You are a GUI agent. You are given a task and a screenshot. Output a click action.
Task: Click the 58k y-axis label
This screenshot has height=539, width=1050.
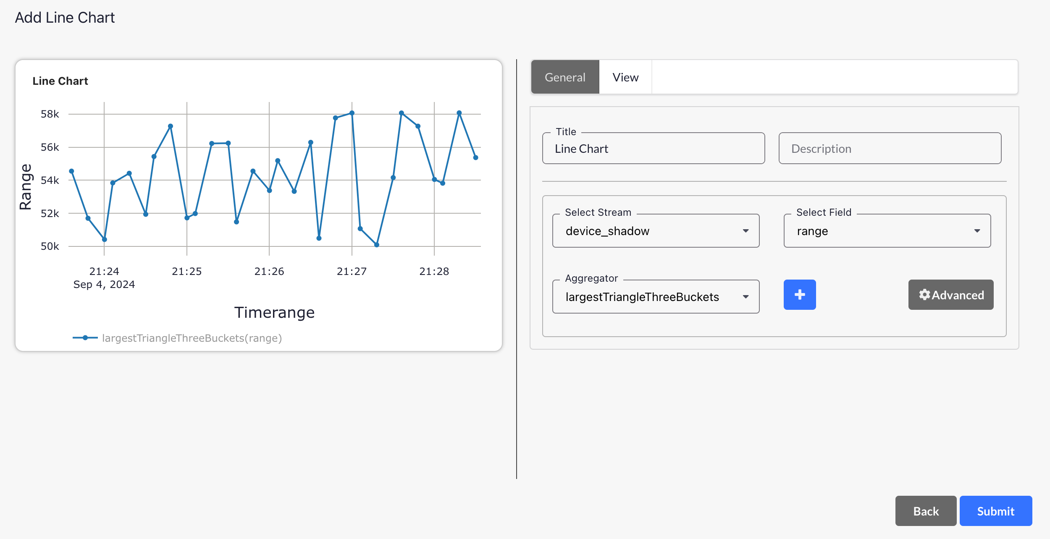[x=50, y=114]
